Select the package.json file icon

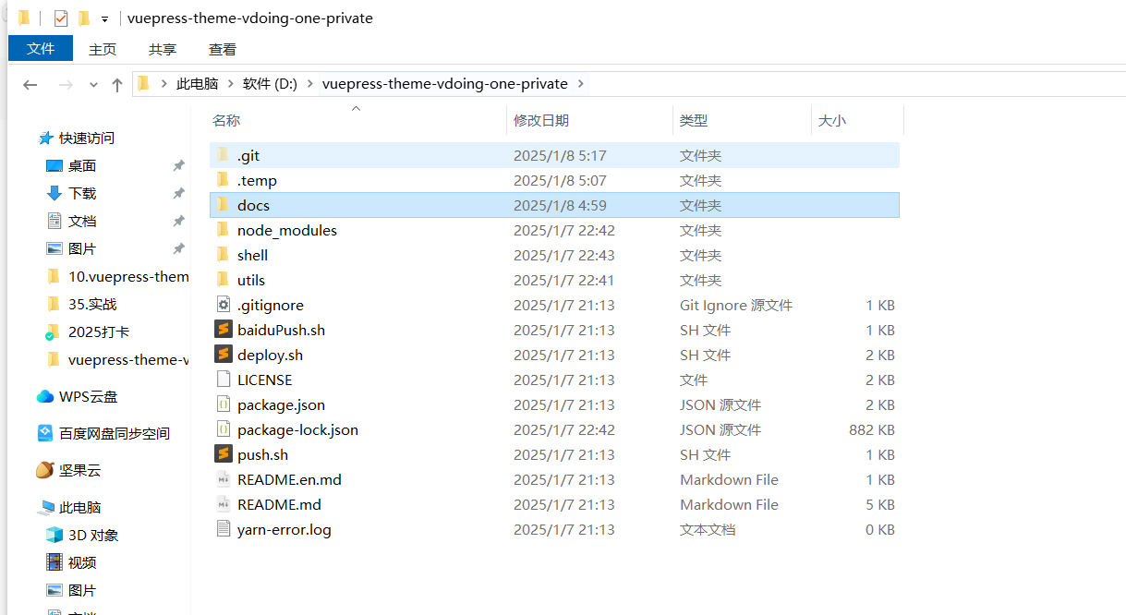(x=223, y=404)
